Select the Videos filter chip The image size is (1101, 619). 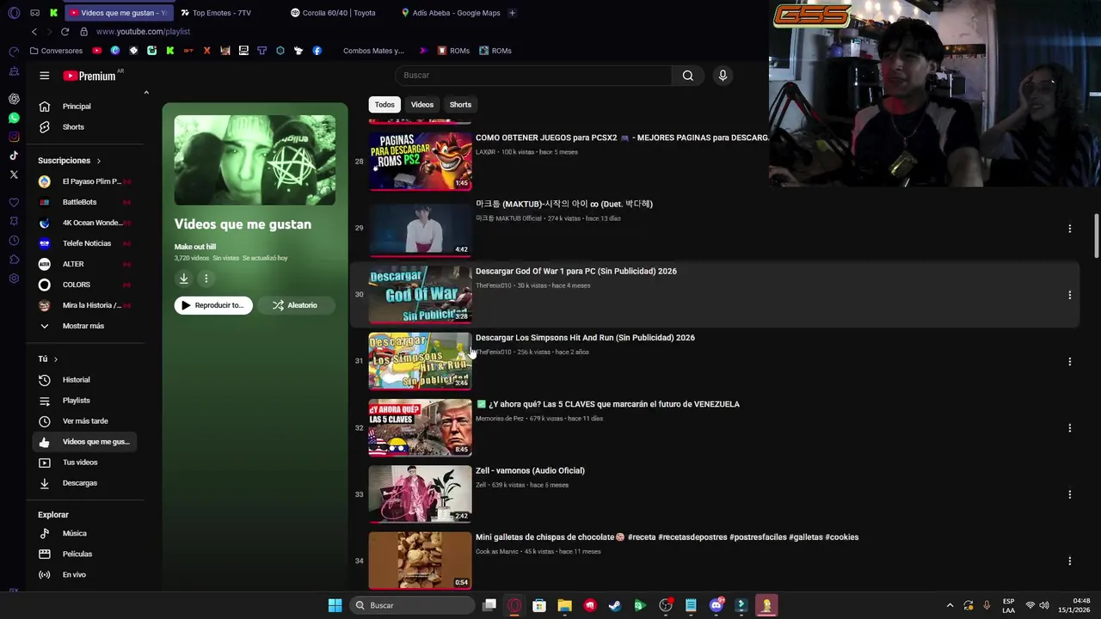click(x=421, y=105)
